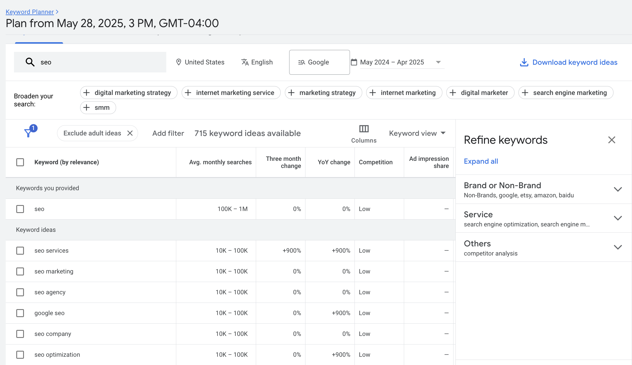Add internet marketing suggestion chip
Image resolution: width=632 pixels, height=365 pixels.
tap(404, 93)
